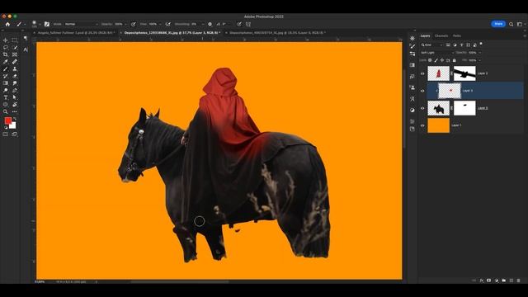Open the workspace switcher button

(x=520, y=24)
